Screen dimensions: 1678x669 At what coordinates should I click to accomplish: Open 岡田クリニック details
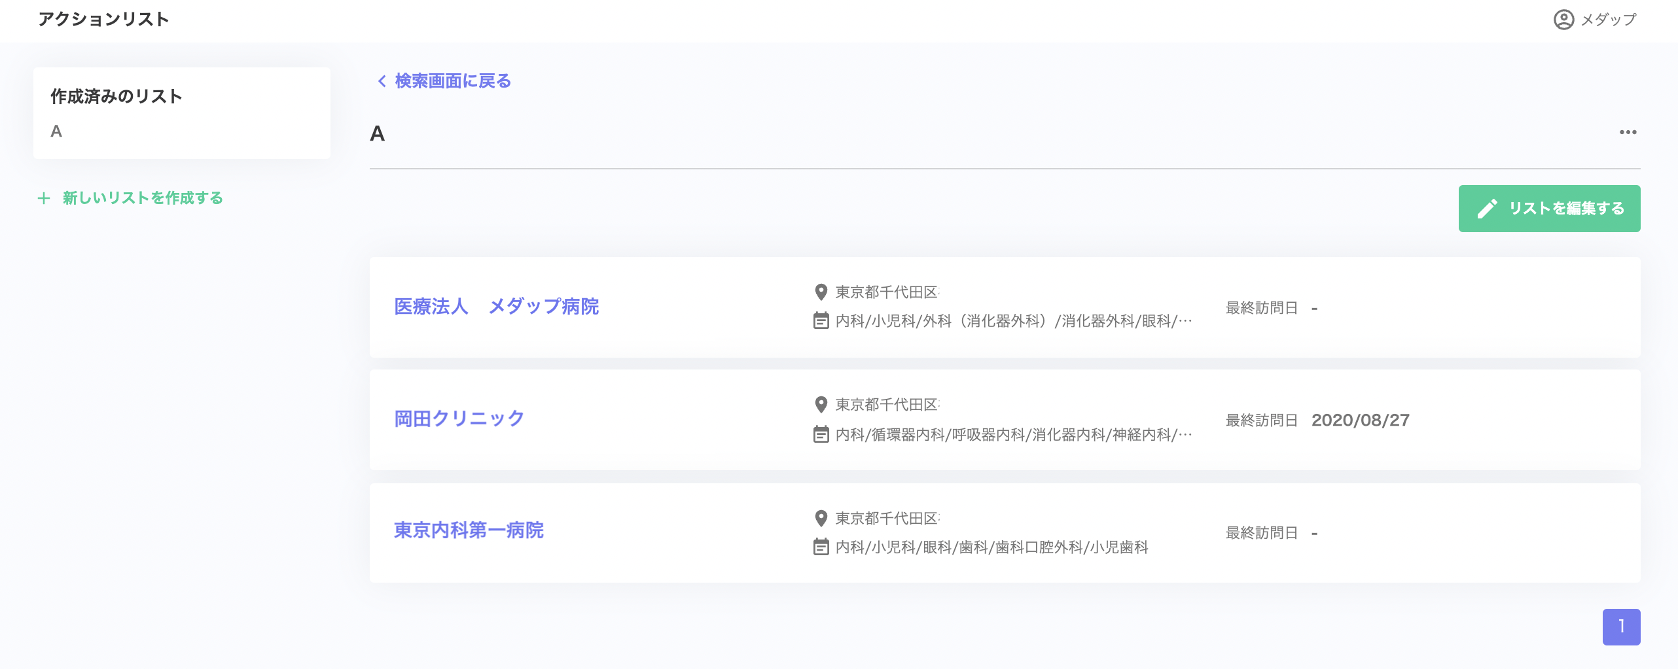coord(459,419)
